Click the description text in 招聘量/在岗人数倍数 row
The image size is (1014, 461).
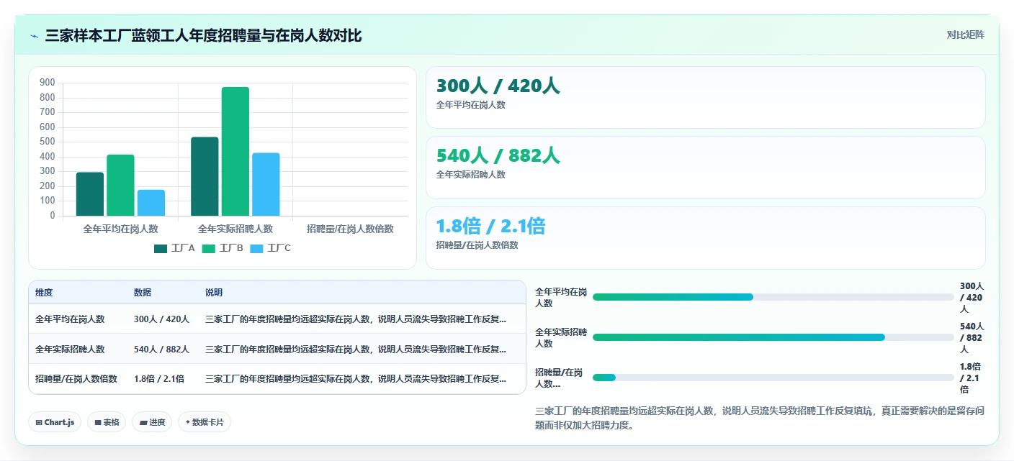(x=356, y=379)
